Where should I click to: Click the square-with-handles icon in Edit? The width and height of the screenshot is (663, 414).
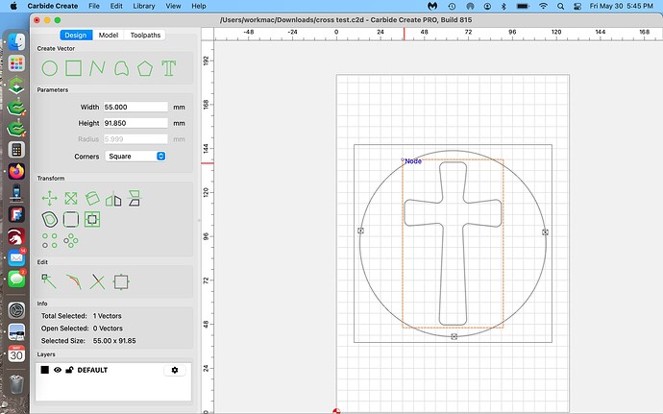click(x=121, y=281)
